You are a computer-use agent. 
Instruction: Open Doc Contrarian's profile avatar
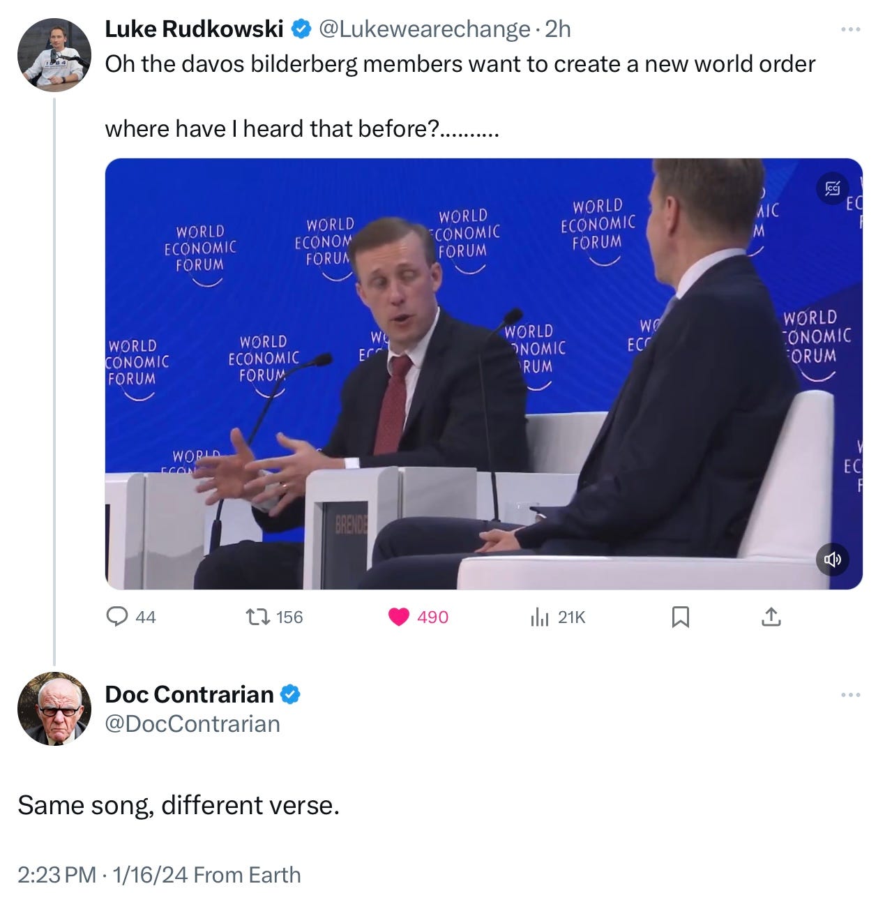tap(54, 709)
